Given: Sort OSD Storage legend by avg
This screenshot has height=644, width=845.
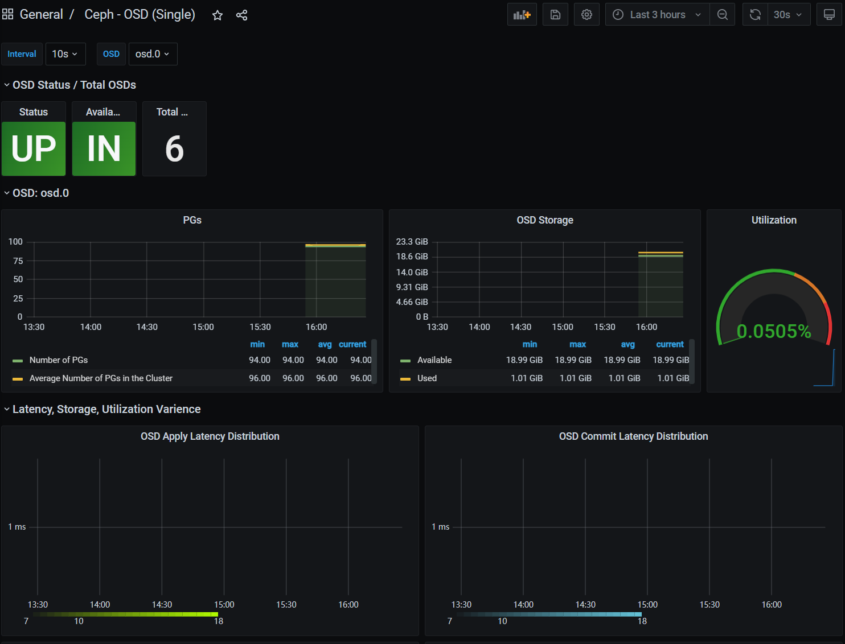Looking at the screenshot, I should coord(627,344).
